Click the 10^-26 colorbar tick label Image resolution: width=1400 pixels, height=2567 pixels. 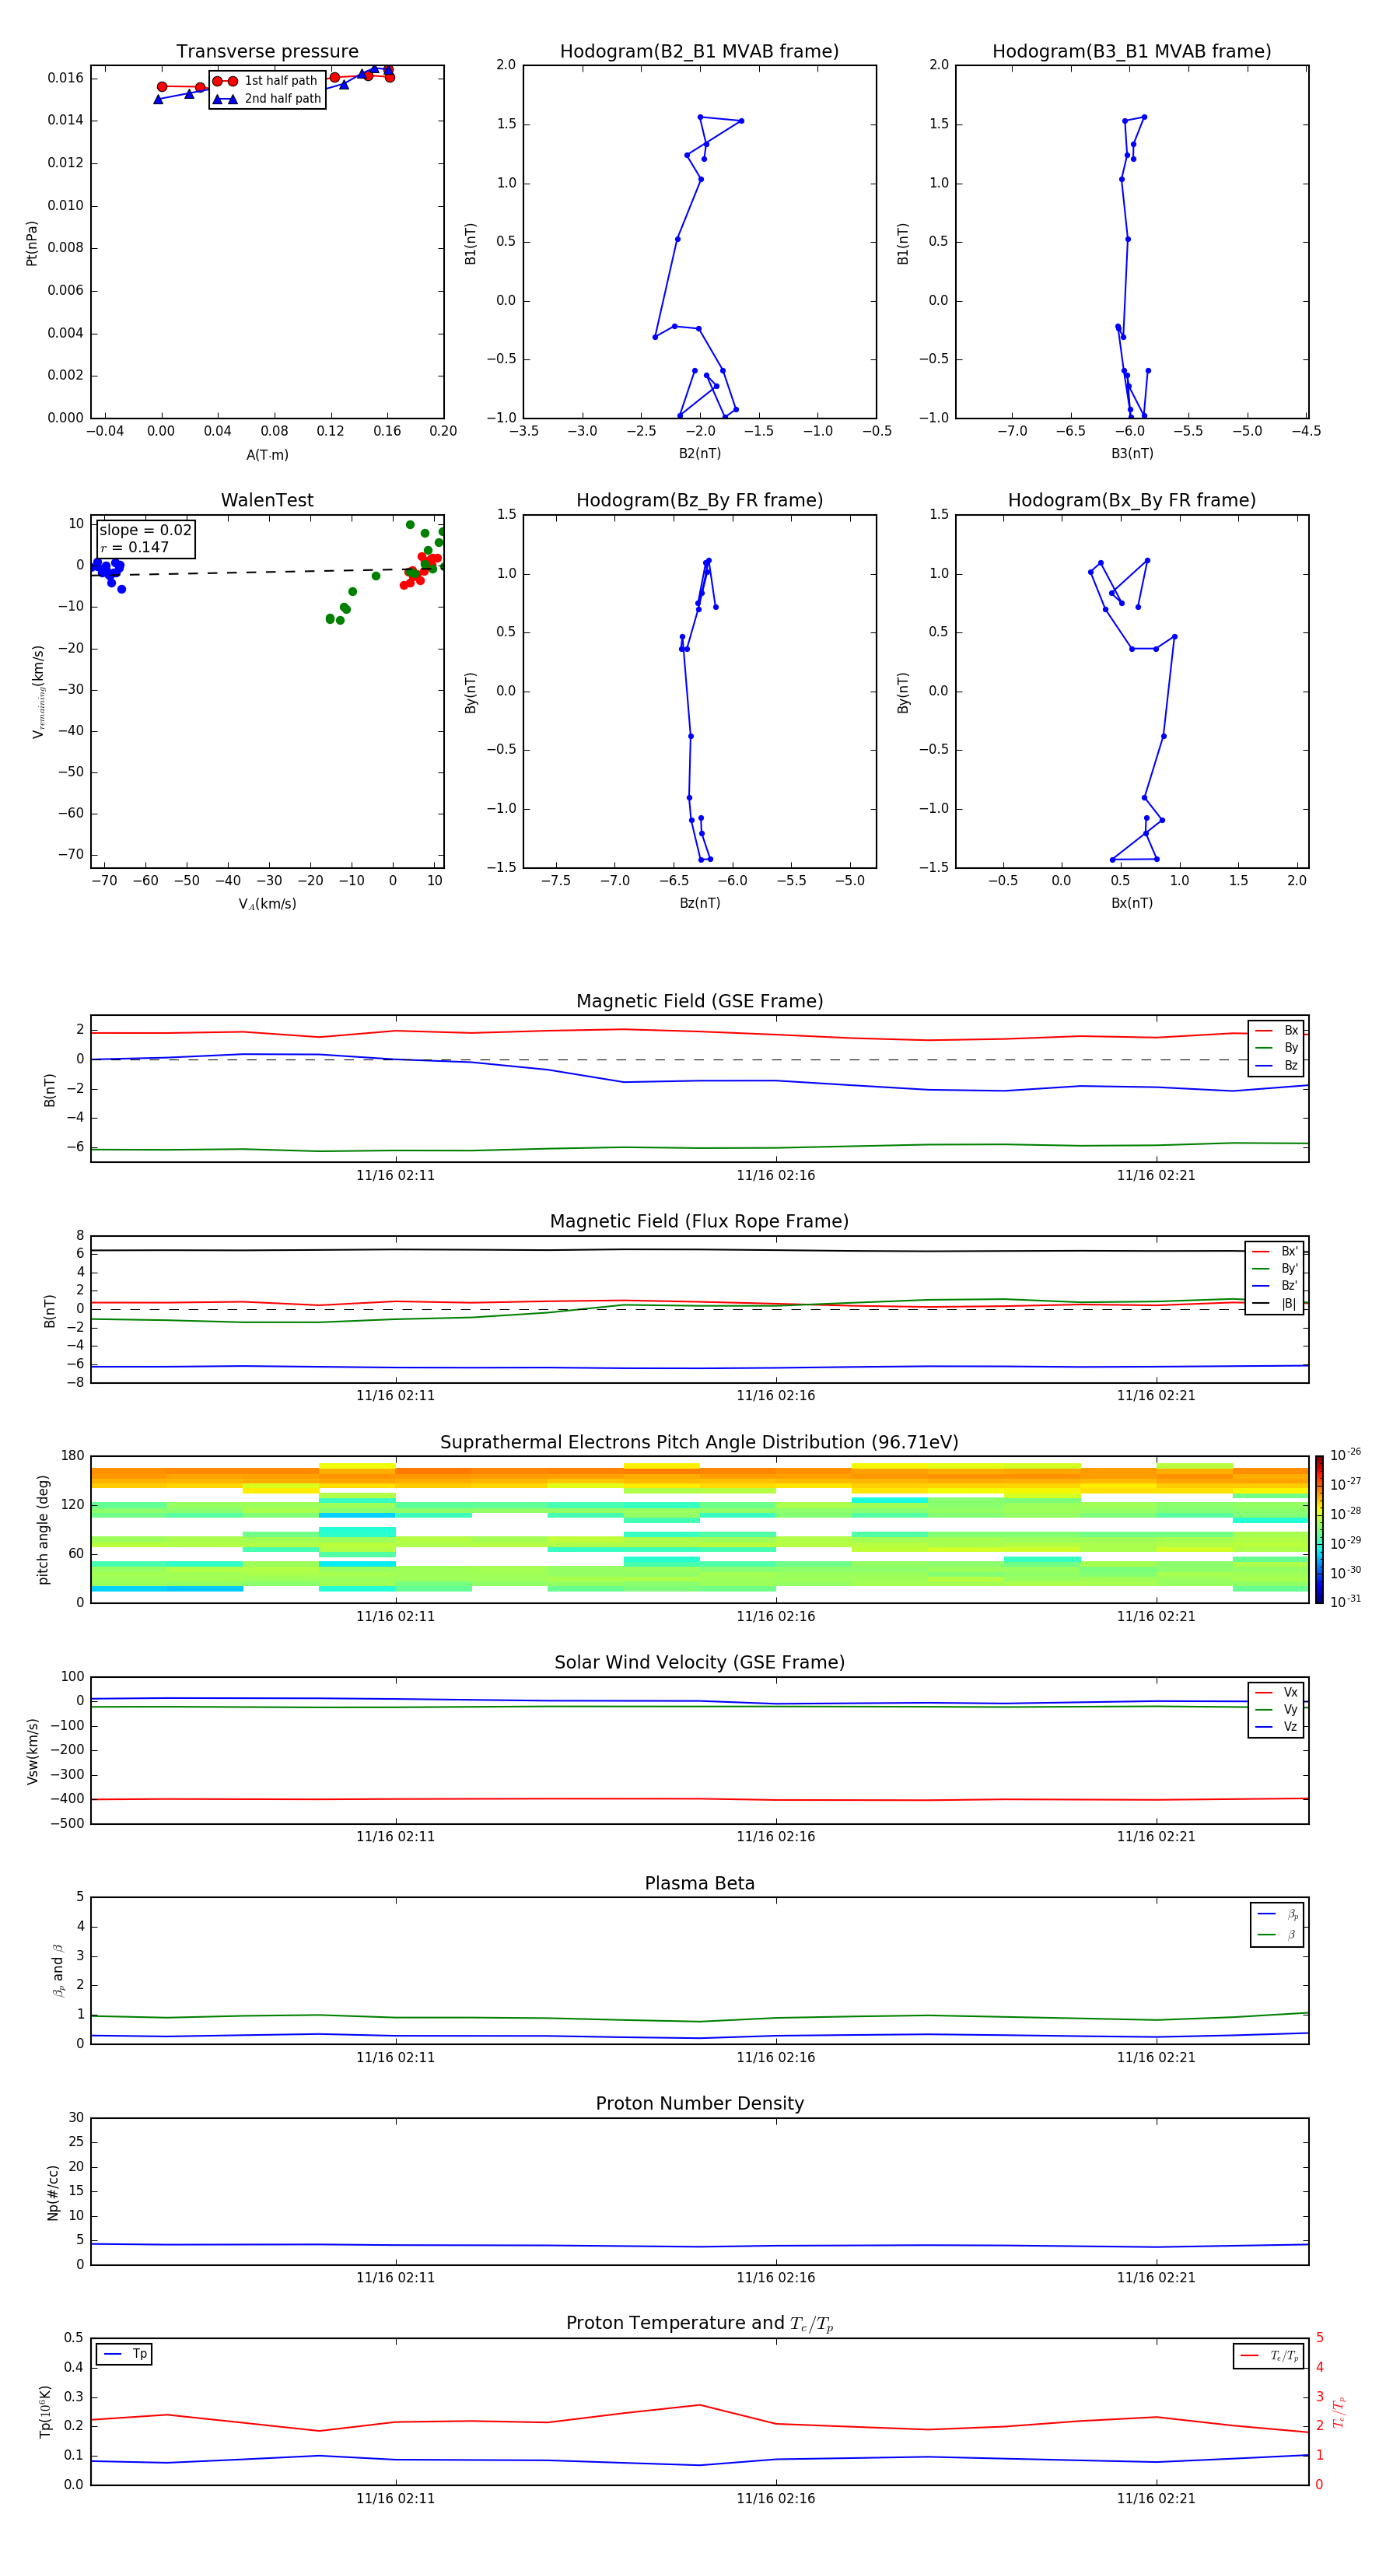pos(1346,1455)
